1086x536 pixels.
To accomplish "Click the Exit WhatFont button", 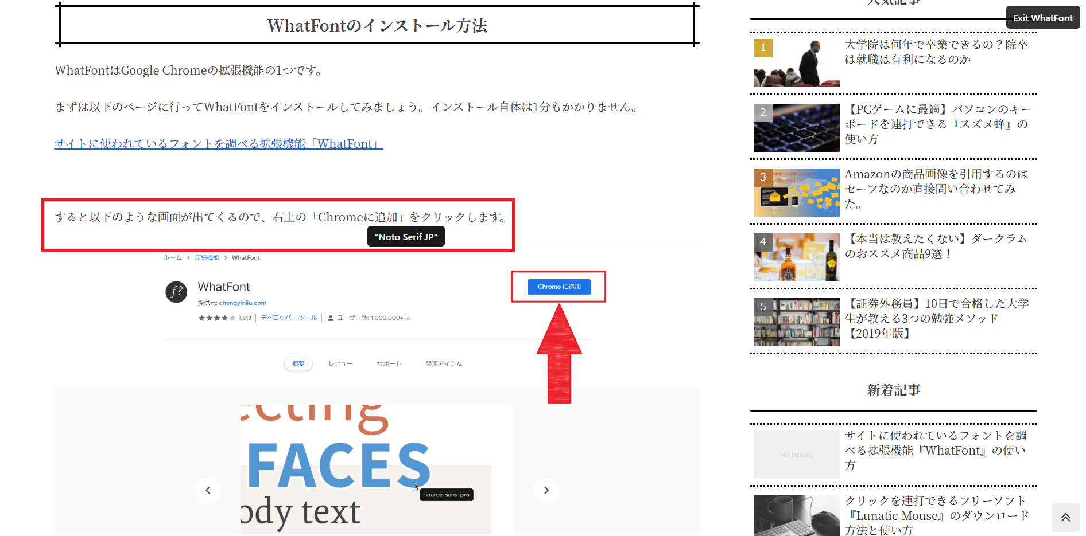I will coord(1042,18).
